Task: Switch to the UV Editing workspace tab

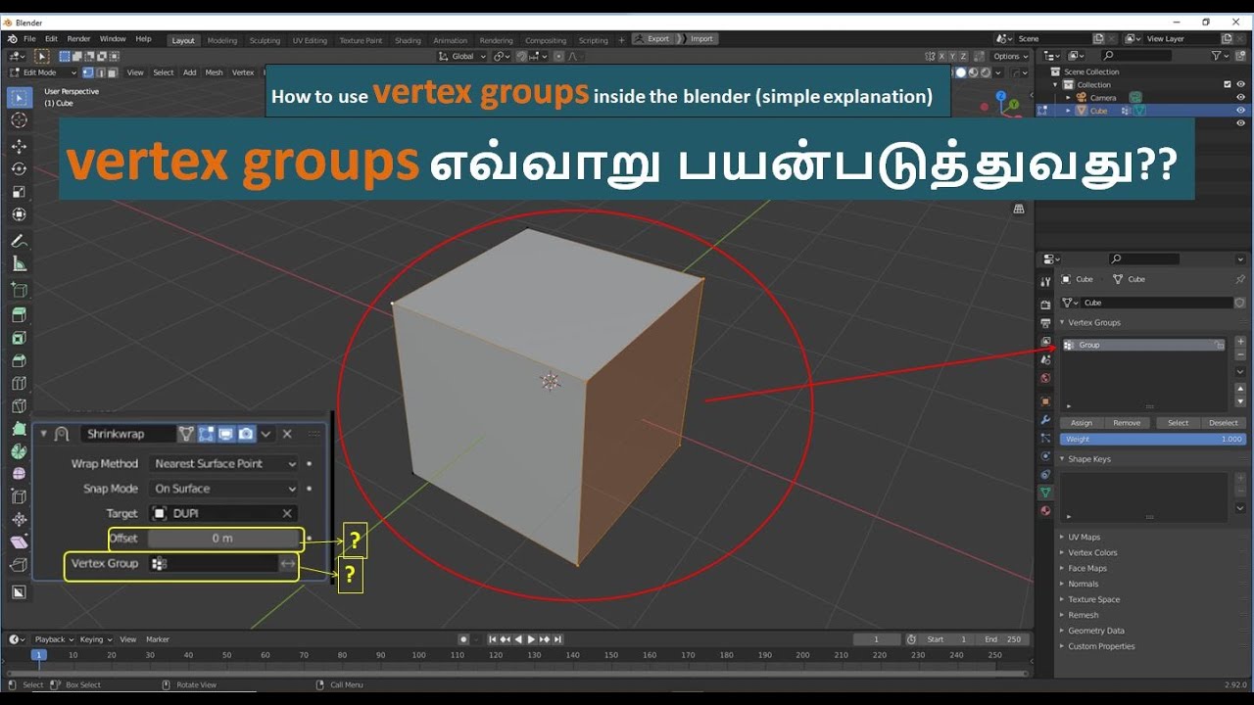Action: coord(310,40)
